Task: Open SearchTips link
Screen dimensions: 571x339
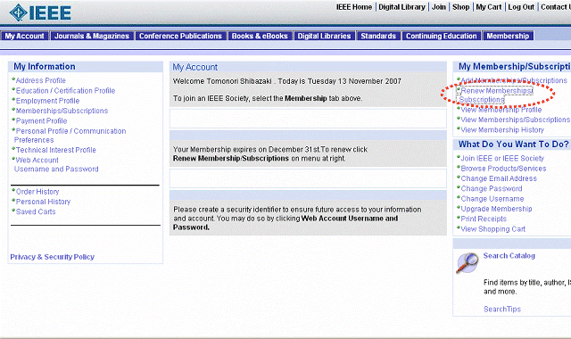Action: [502, 310]
